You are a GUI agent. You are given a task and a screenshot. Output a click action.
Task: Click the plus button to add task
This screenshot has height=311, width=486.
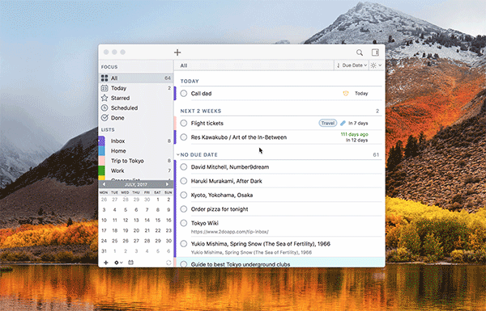click(x=177, y=53)
